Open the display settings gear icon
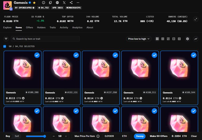 [x=187, y=39]
